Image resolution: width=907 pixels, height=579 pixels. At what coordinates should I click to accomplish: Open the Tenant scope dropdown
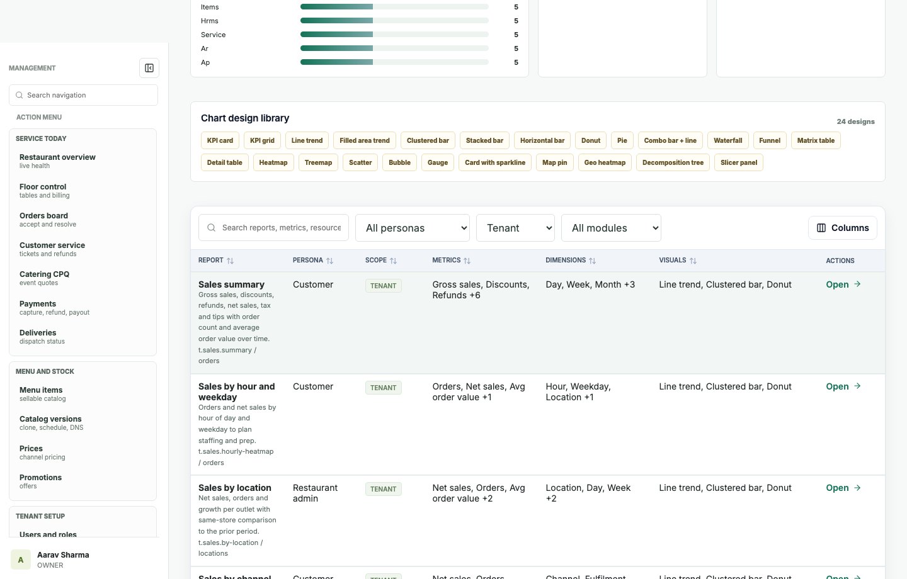pyautogui.click(x=516, y=228)
